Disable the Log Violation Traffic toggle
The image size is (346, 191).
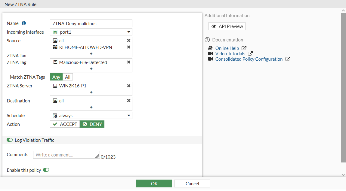click(x=10, y=140)
